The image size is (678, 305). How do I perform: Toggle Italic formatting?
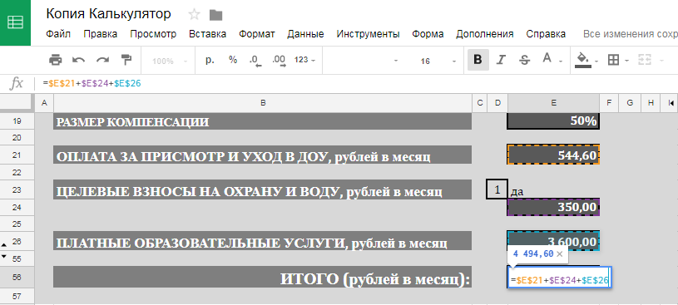501,60
